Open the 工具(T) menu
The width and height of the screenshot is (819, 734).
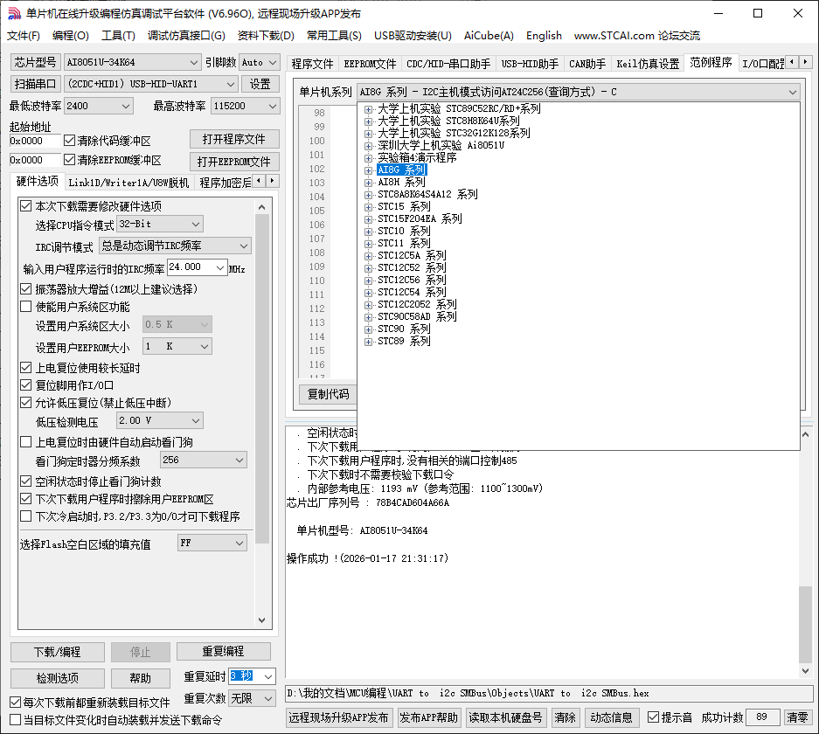click(117, 36)
